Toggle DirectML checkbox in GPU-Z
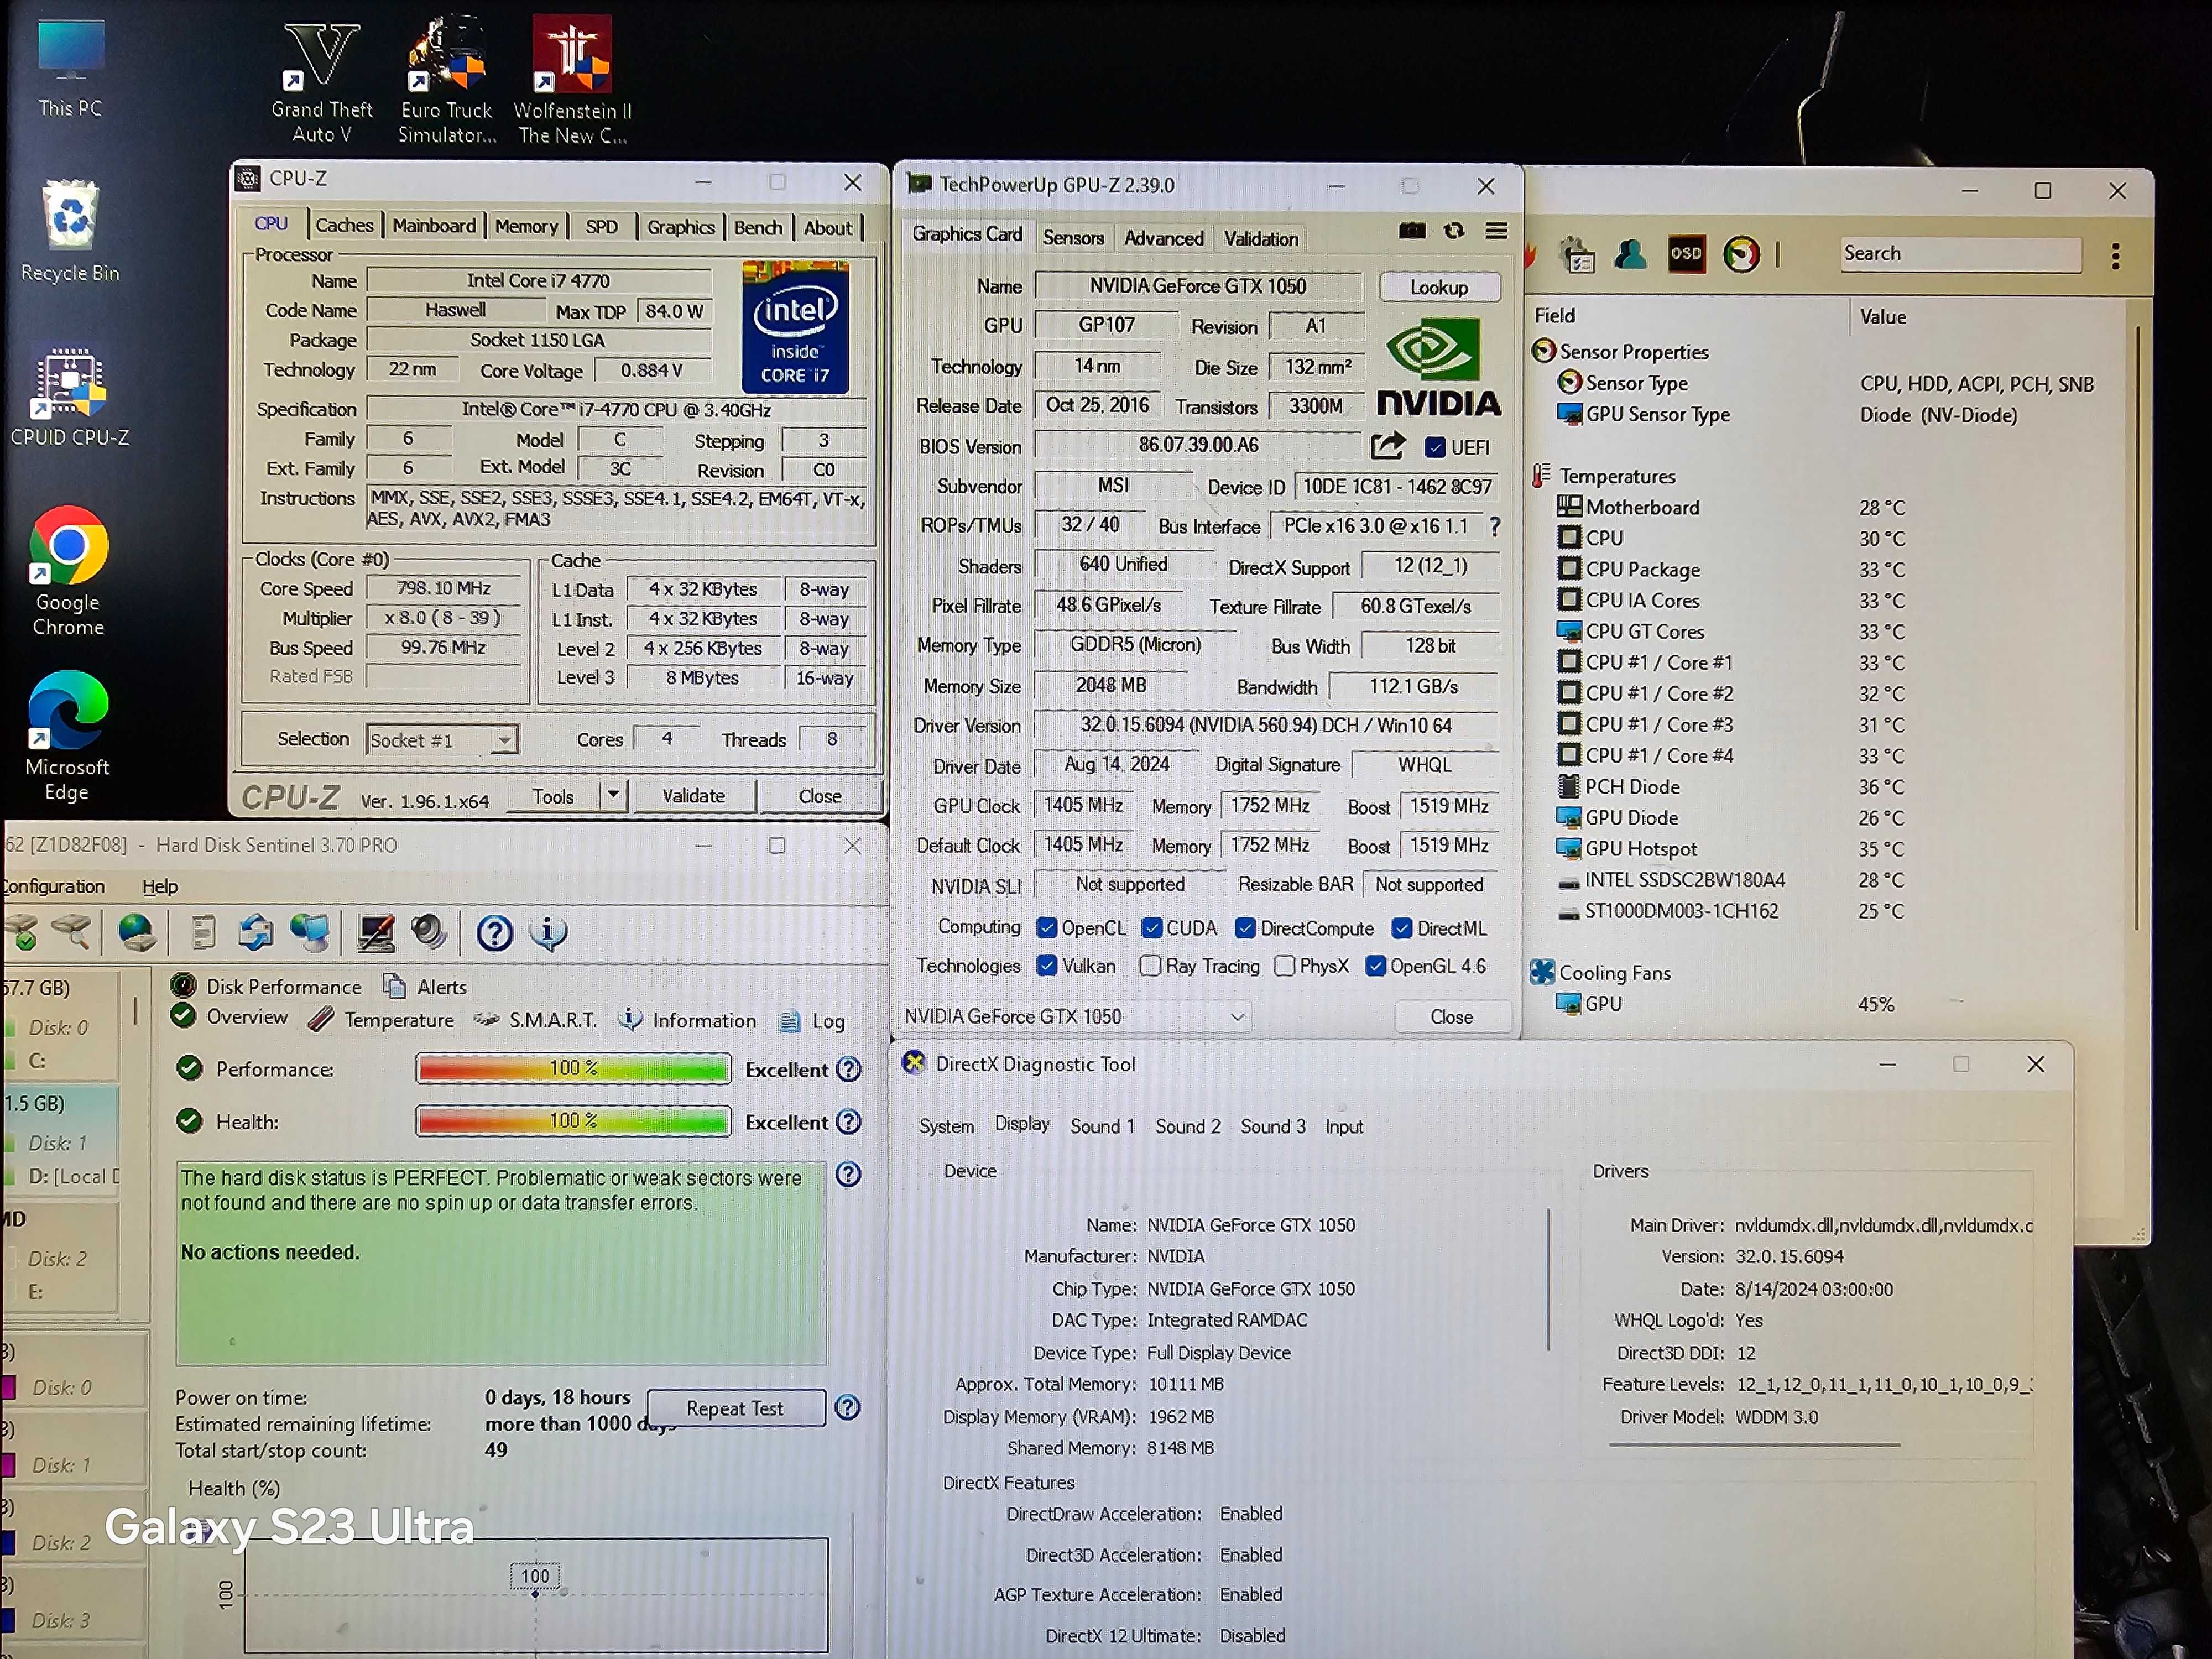This screenshot has width=2212, height=1659. click(1402, 928)
